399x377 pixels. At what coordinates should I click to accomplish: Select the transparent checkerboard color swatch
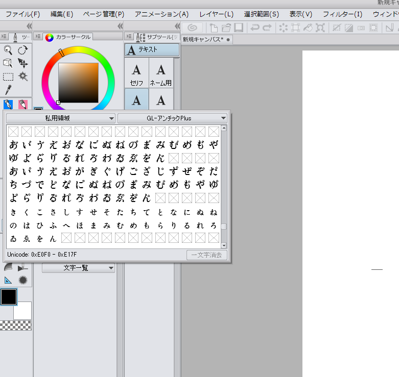(15, 325)
